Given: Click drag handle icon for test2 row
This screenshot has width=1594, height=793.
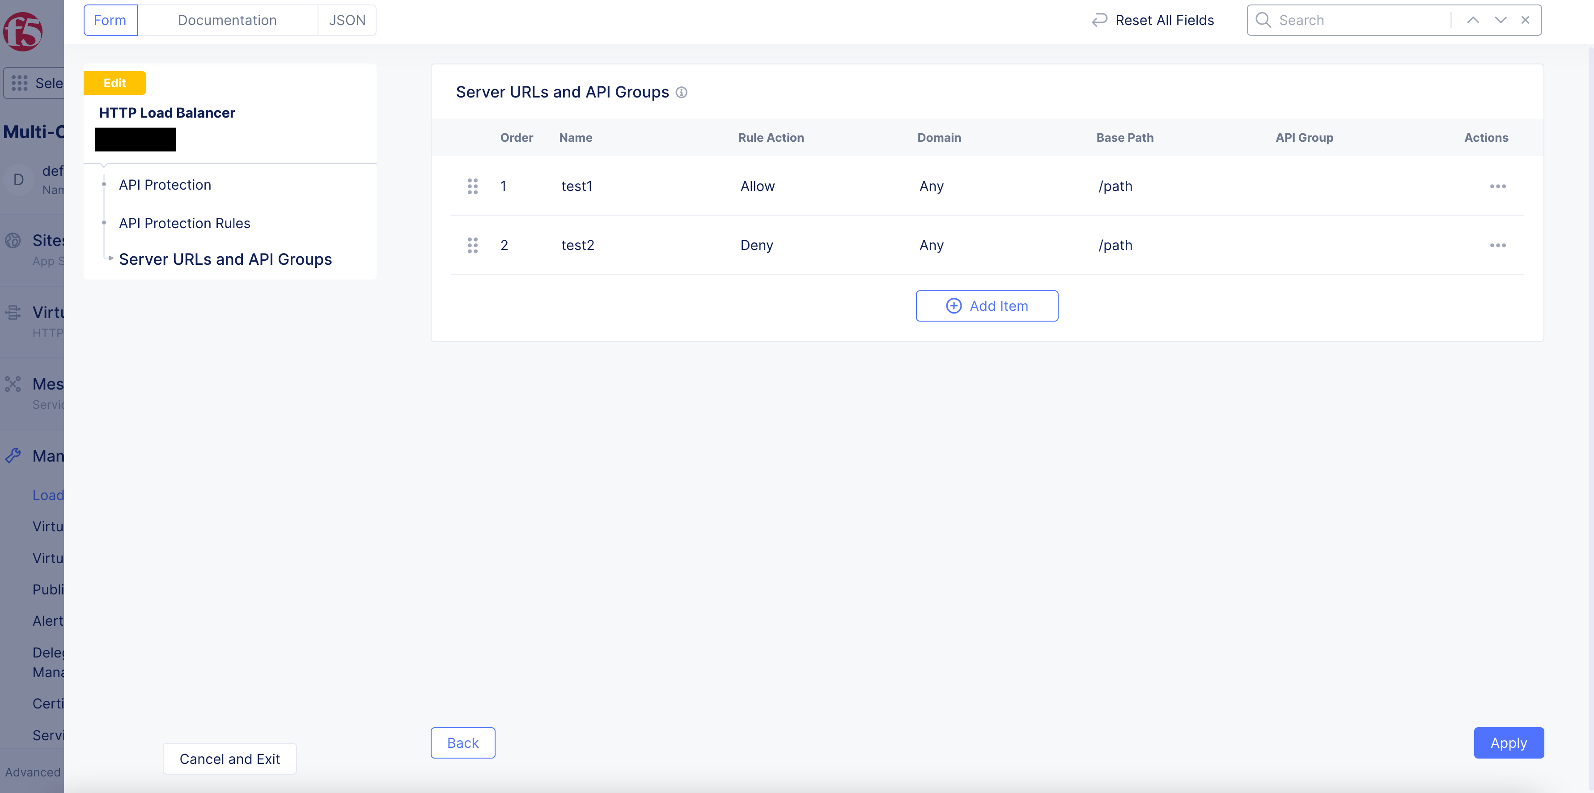Looking at the screenshot, I should click(472, 245).
